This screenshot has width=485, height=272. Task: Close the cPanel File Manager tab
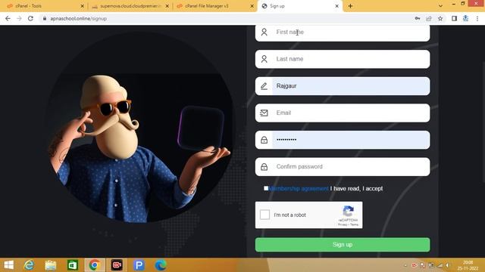[252, 6]
